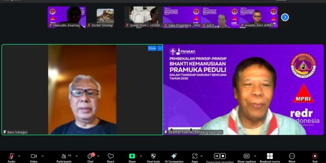Open the Chat panel icon
326x163 pixels.
coord(90,156)
